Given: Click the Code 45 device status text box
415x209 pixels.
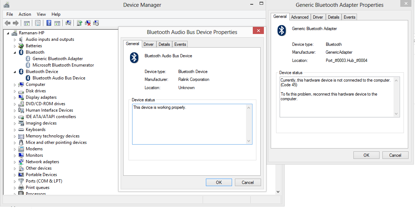Looking at the screenshot, I should point(339,97).
